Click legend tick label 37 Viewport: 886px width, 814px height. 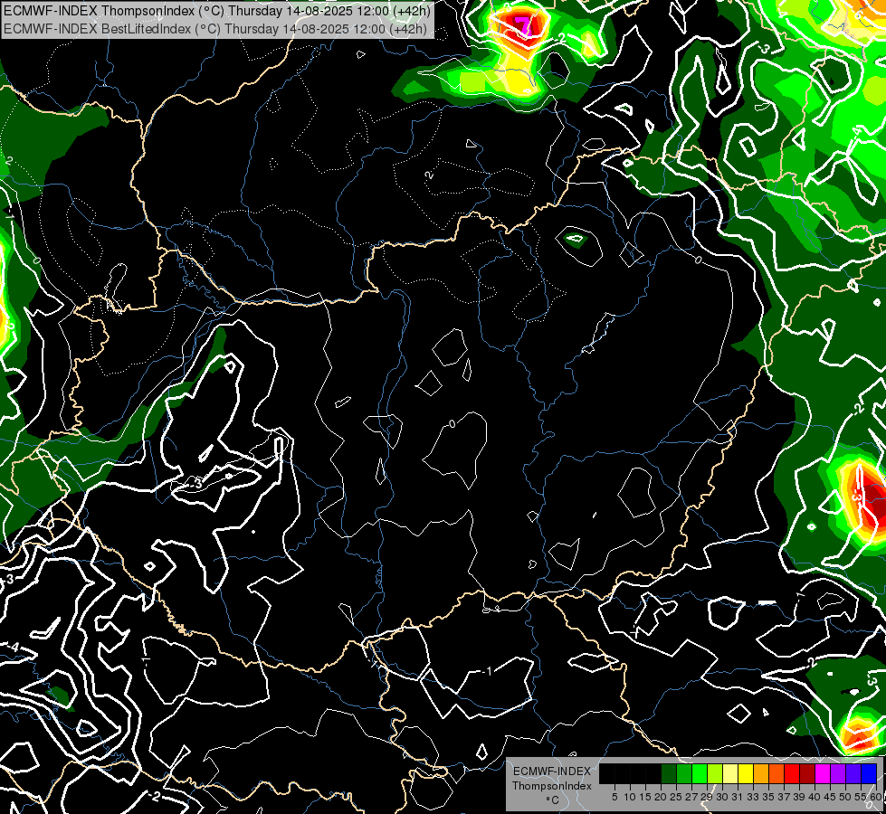[x=784, y=797]
